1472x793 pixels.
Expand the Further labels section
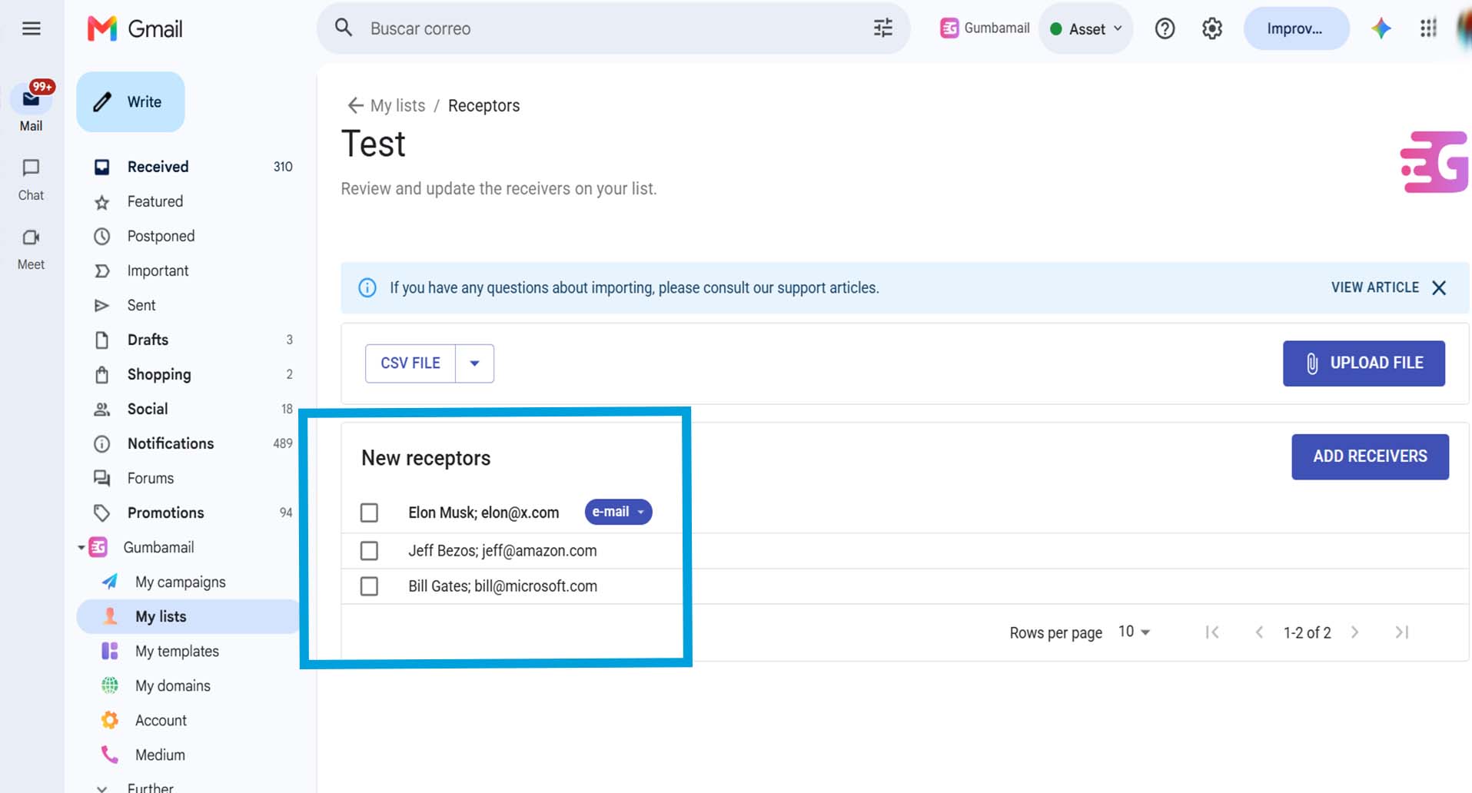pos(101,788)
